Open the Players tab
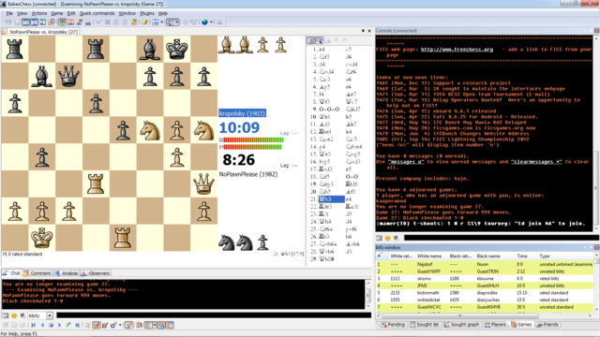Image resolution: width=600 pixels, height=337 pixels. (x=495, y=325)
